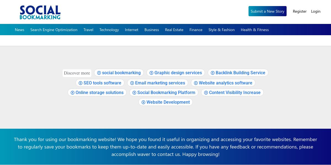The height and width of the screenshot is (165, 331).
Task: Open Website analytics software suggestion
Action: [x=223, y=83]
